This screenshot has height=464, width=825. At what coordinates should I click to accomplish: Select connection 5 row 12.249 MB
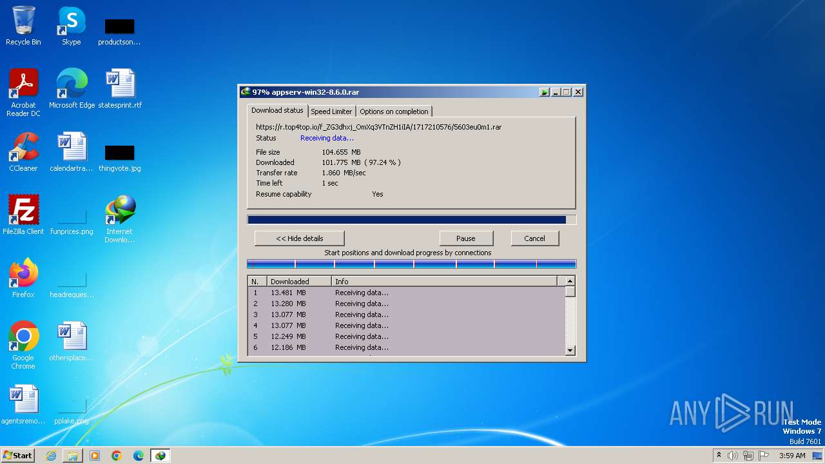(407, 336)
